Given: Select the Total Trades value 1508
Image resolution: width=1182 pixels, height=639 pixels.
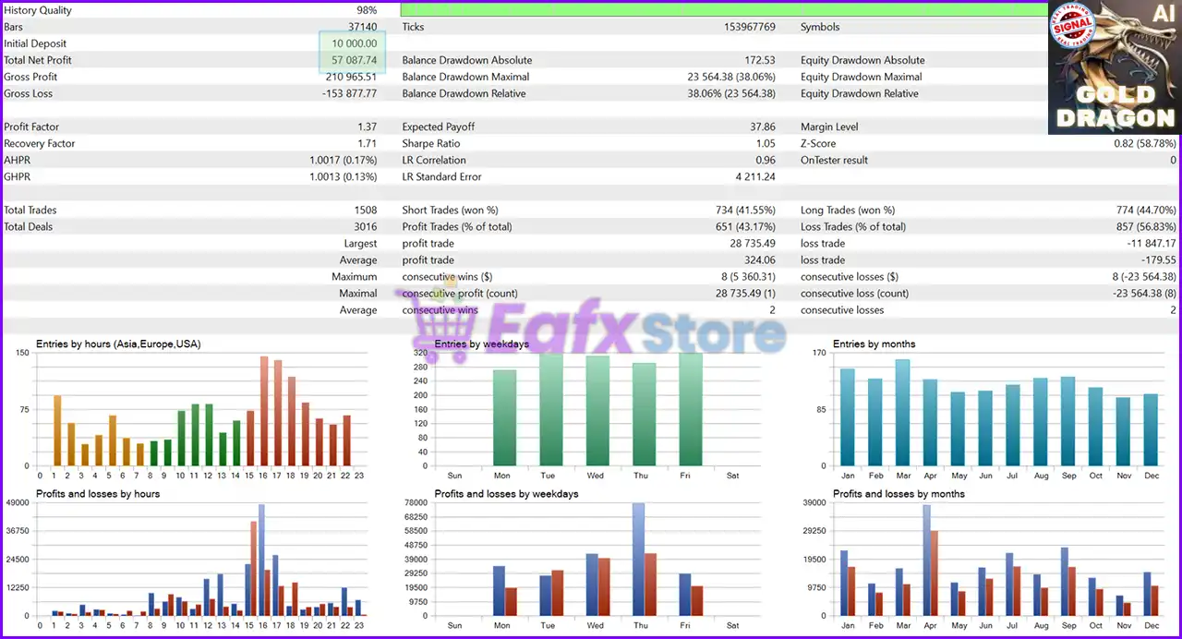Looking at the screenshot, I should coord(365,210).
